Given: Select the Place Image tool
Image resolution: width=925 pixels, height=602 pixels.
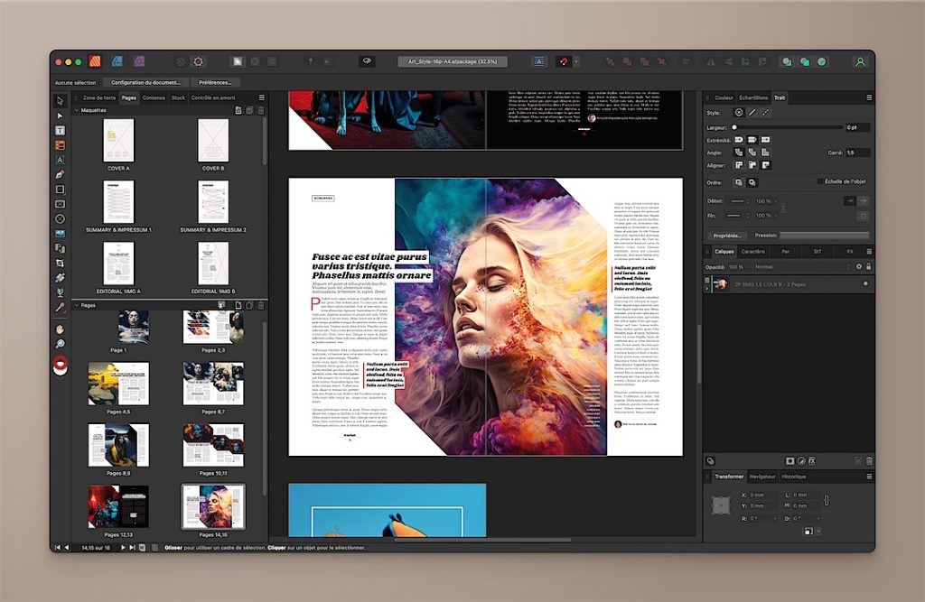Looking at the screenshot, I should (61, 234).
